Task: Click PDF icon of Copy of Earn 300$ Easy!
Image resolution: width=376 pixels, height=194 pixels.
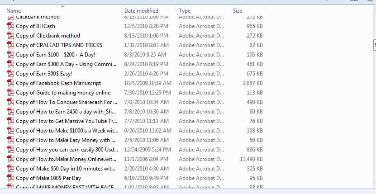Action: click(x=10, y=73)
